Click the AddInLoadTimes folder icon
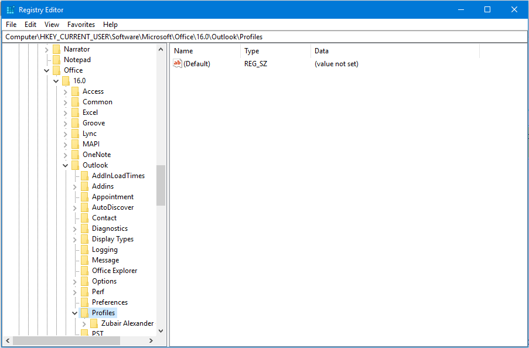The image size is (529, 348). click(85, 176)
